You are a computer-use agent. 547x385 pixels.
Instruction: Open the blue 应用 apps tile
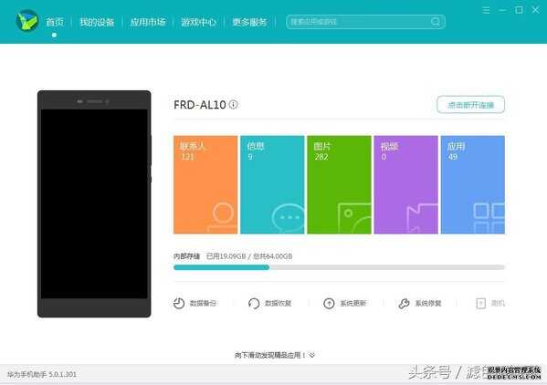[x=473, y=184]
